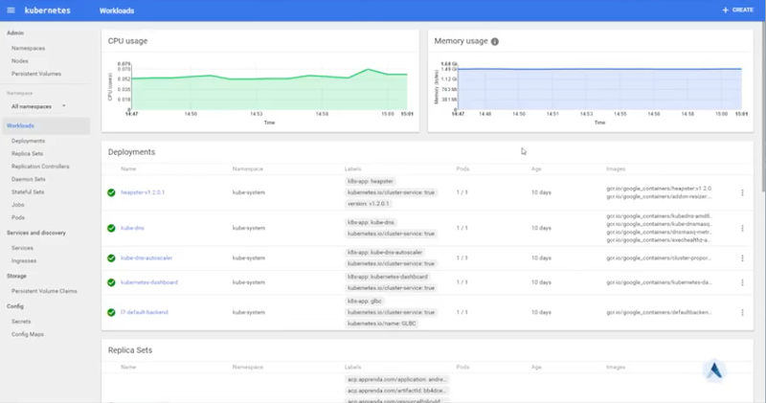This screenshot has width=766, height=403.
Task: Open the three-dot menu for kubernetes-dashboard
Action: pyautogui.click(x=742, y=282)
